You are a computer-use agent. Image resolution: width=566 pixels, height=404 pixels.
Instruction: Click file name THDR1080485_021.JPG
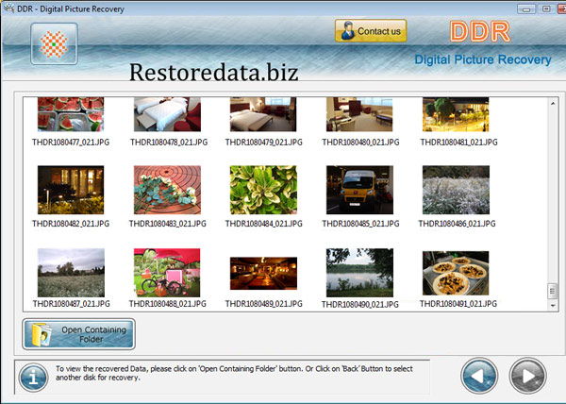pyautogui.click(x=360, y=224)
